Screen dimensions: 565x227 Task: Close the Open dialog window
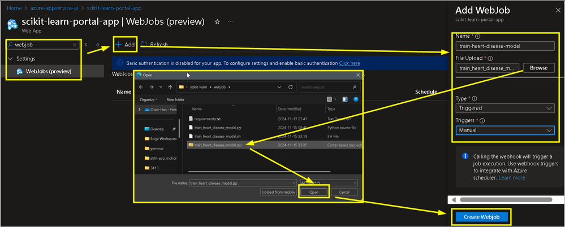358,75
